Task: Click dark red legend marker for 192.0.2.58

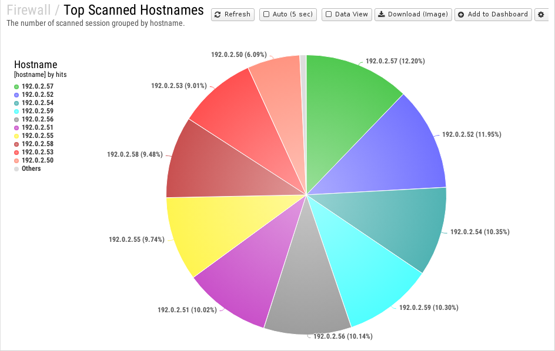Action: point(17,144)
